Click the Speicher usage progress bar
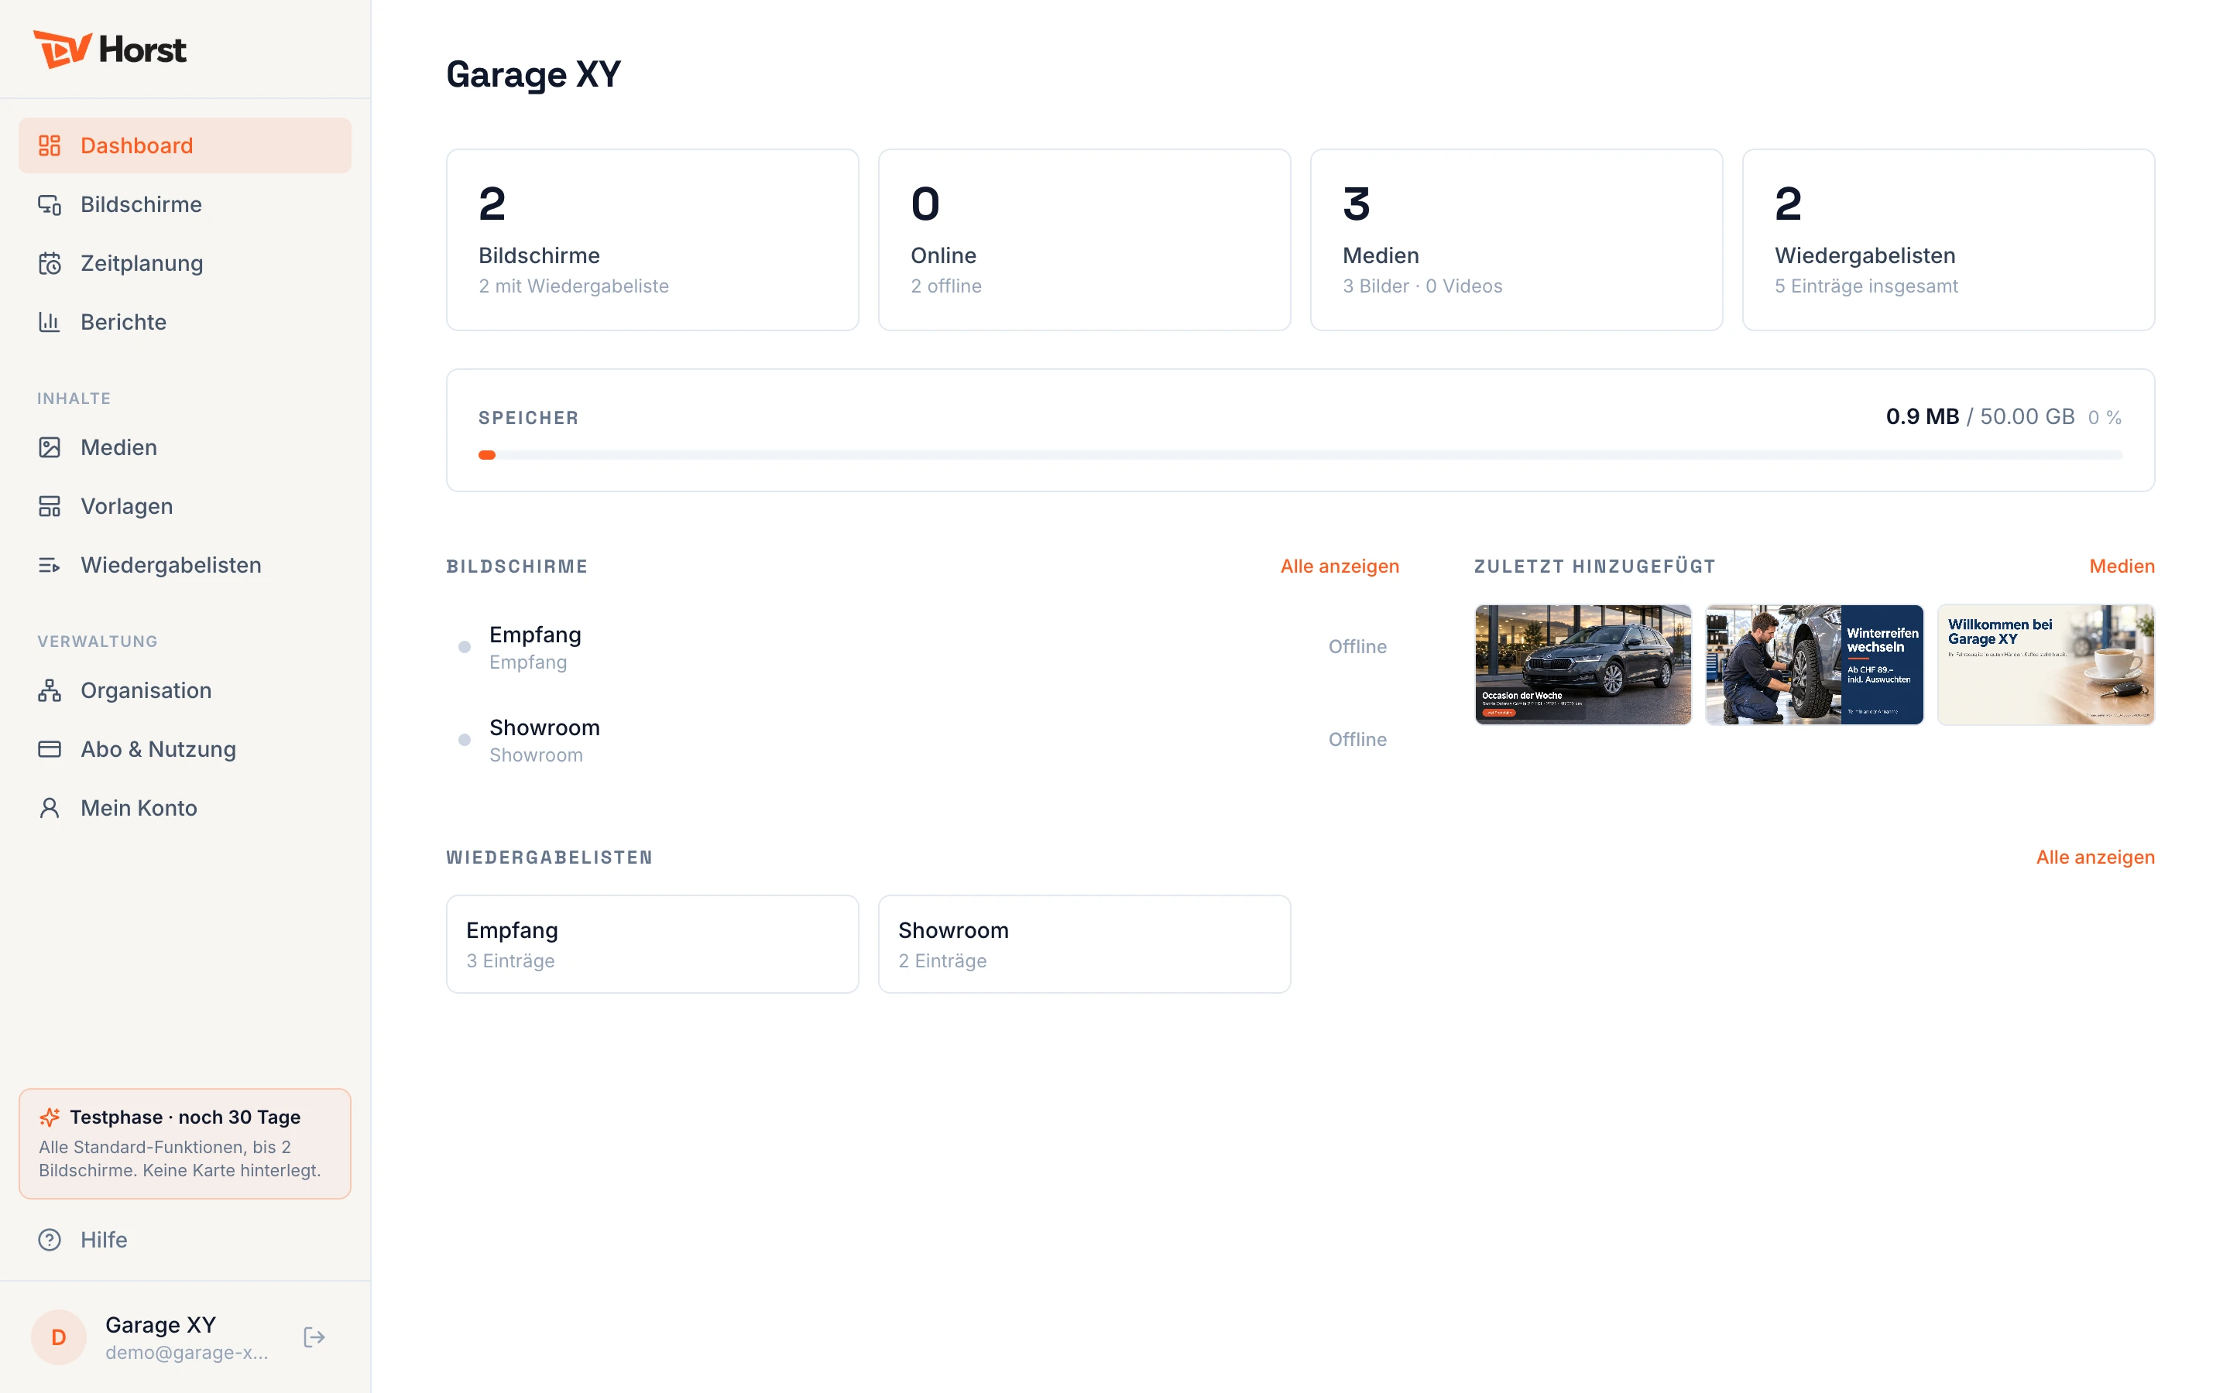2230x1393 pixels. [1300, 455]
